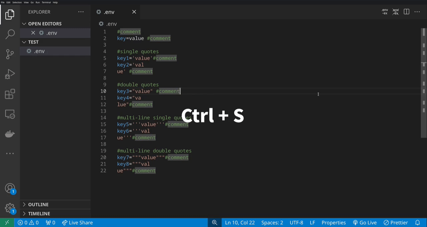Select the .env editor tab

tap(115, 12)
